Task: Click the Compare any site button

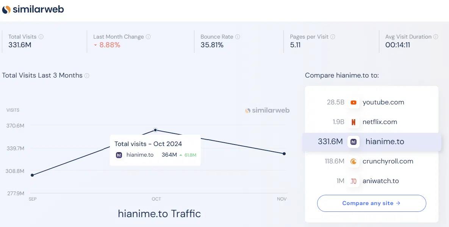Action: click(371, 203)
